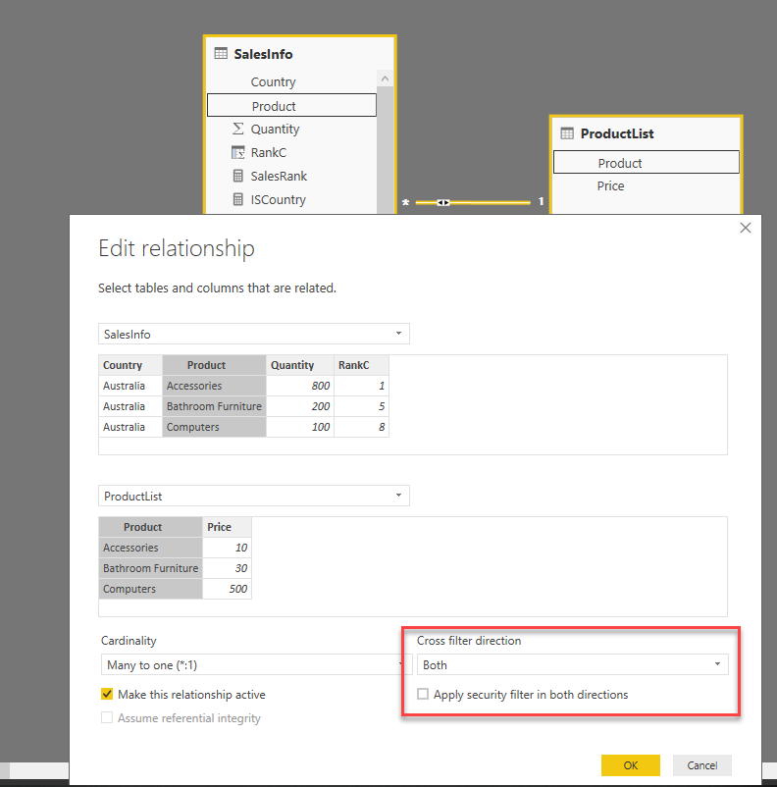Click Computers cell in SalesInfo preview
The image size is (777, 787).
[214, 427]
